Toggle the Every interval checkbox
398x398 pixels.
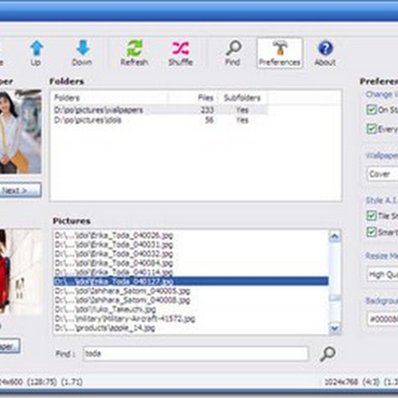point(371,129)
